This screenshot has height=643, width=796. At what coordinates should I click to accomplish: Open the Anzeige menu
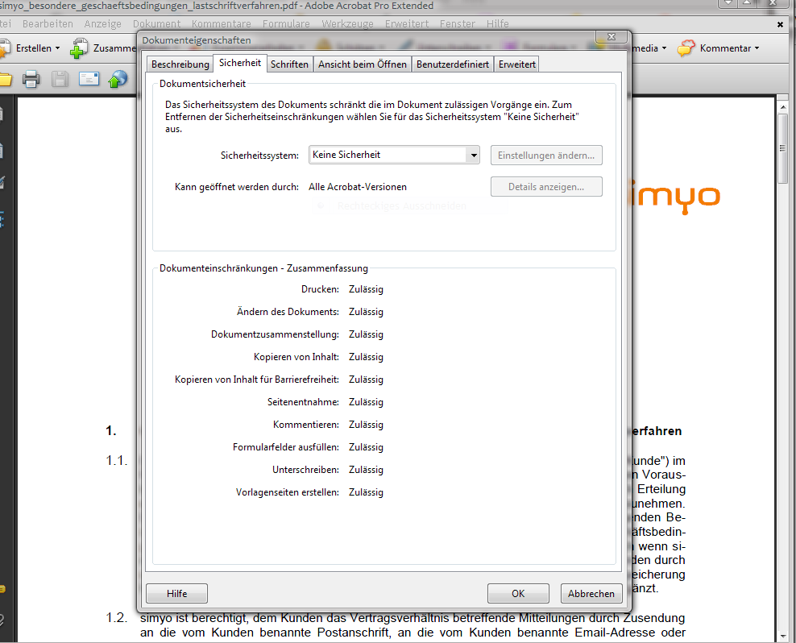[x=102, y=24]
